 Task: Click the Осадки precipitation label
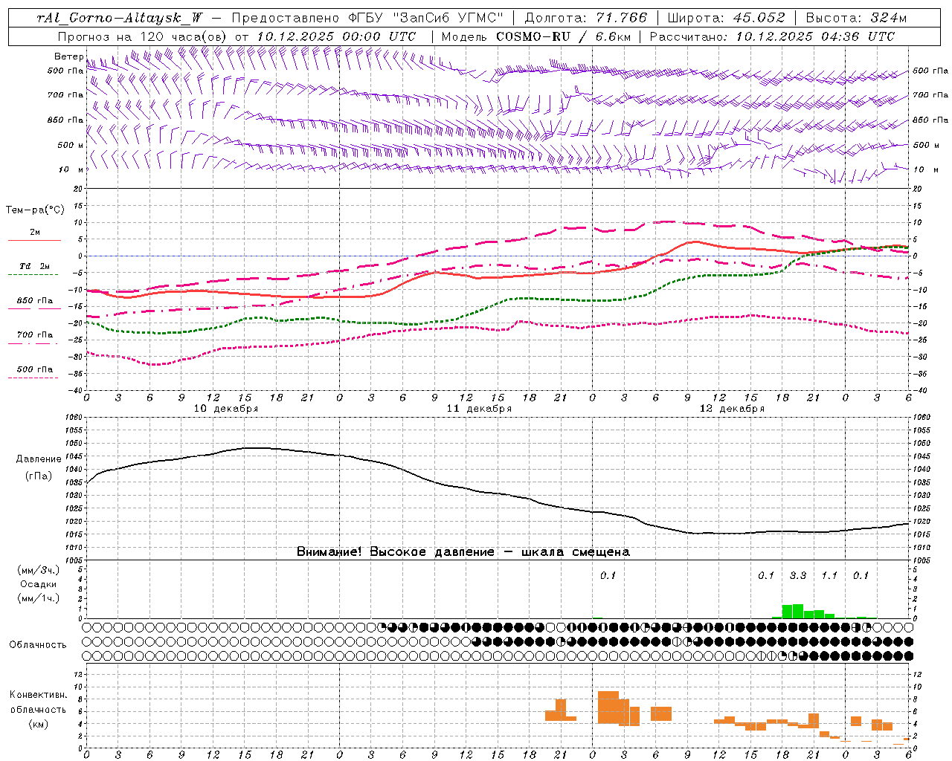point(38,584)
